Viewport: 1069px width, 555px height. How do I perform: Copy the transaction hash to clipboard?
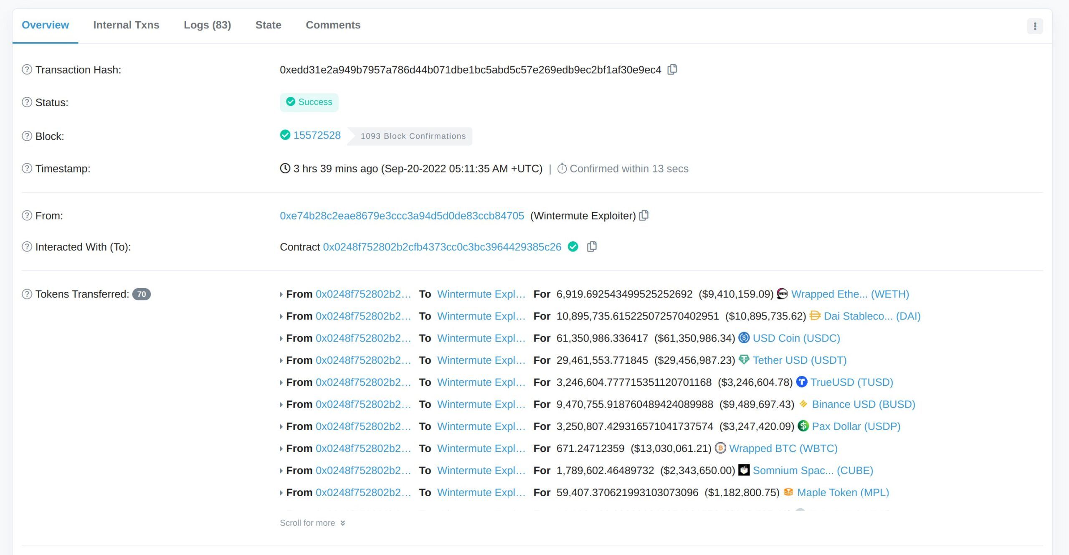click(672, 69)
